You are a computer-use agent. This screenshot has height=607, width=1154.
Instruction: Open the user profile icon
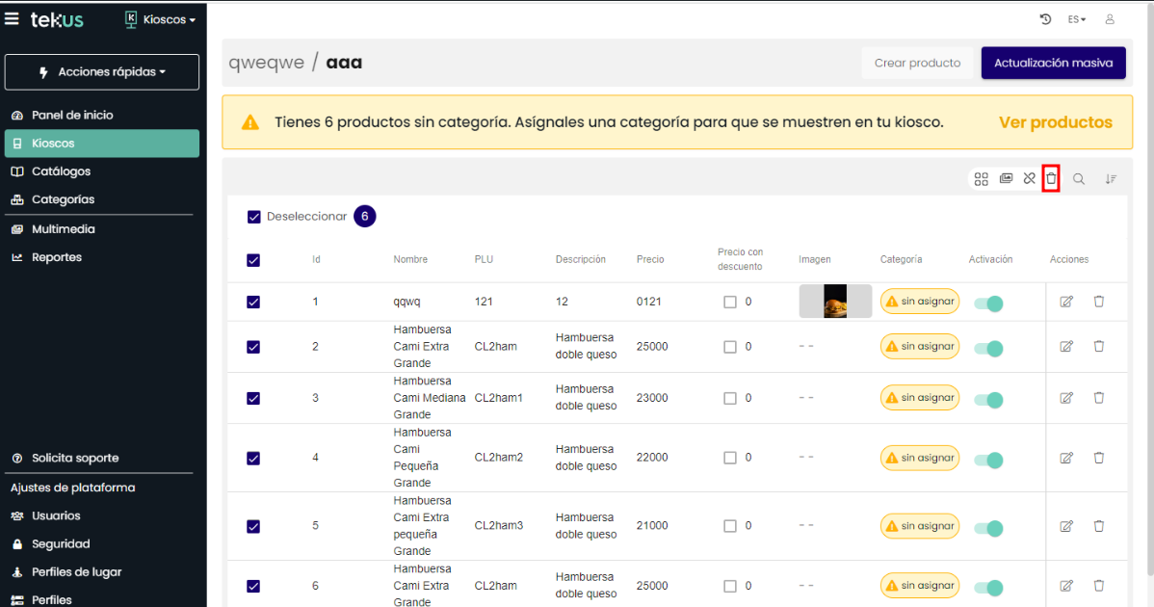[1110, 19]
